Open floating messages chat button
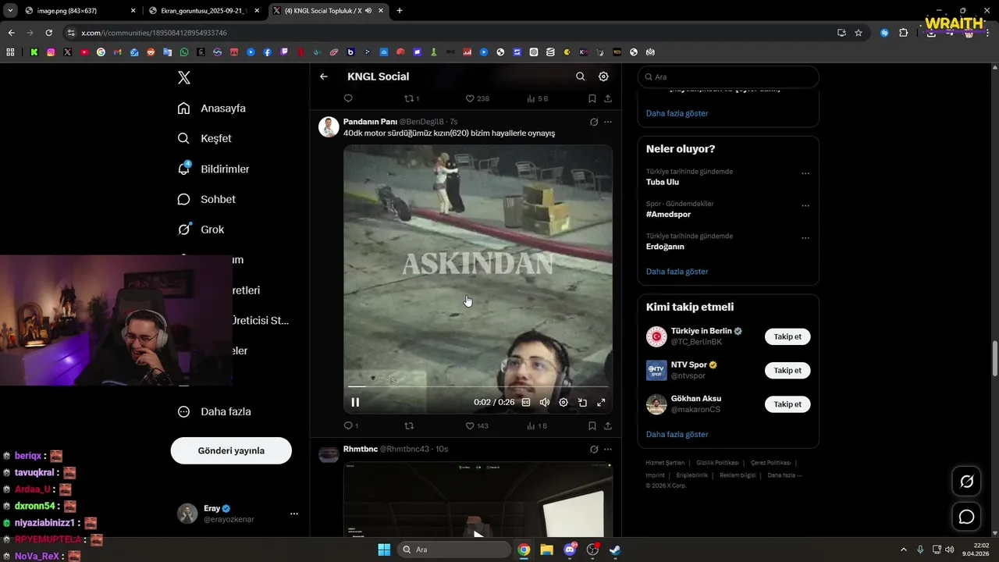Image resolution: width=999 pixels, height=562 pixels. 966,517
